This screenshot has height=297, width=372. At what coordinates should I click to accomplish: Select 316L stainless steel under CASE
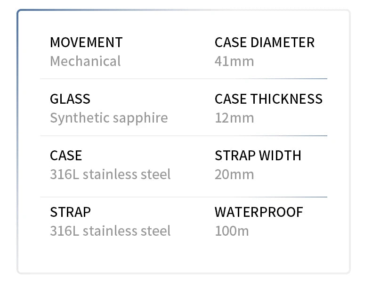click(110, 174)
